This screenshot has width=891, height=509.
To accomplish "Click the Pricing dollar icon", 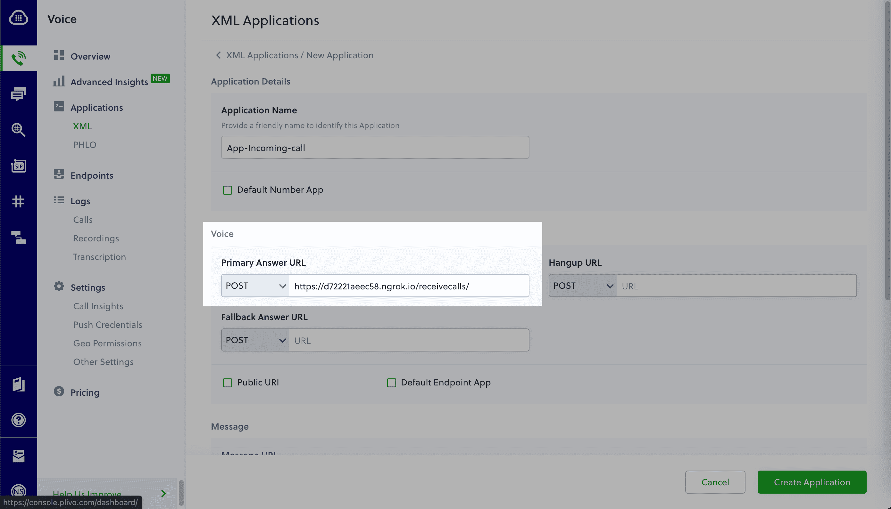I will point(59,392).
